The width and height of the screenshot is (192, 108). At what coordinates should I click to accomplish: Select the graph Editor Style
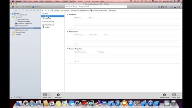point(178,94)
